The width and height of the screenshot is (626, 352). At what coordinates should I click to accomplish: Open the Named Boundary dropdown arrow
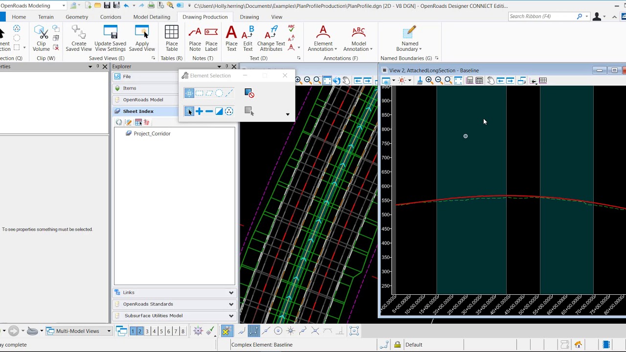tap(420, 49)
